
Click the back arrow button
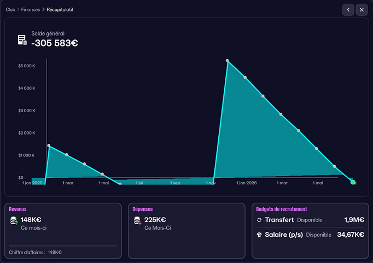348,10
